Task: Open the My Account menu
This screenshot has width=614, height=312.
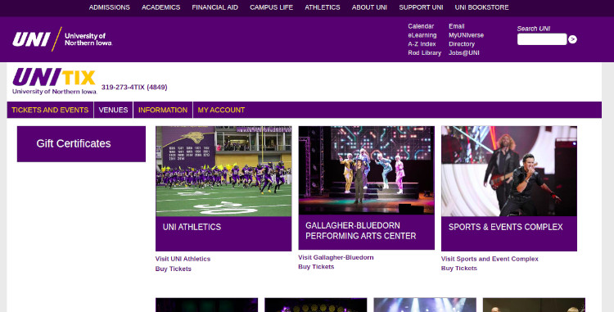Action: [x=221, y=110]
